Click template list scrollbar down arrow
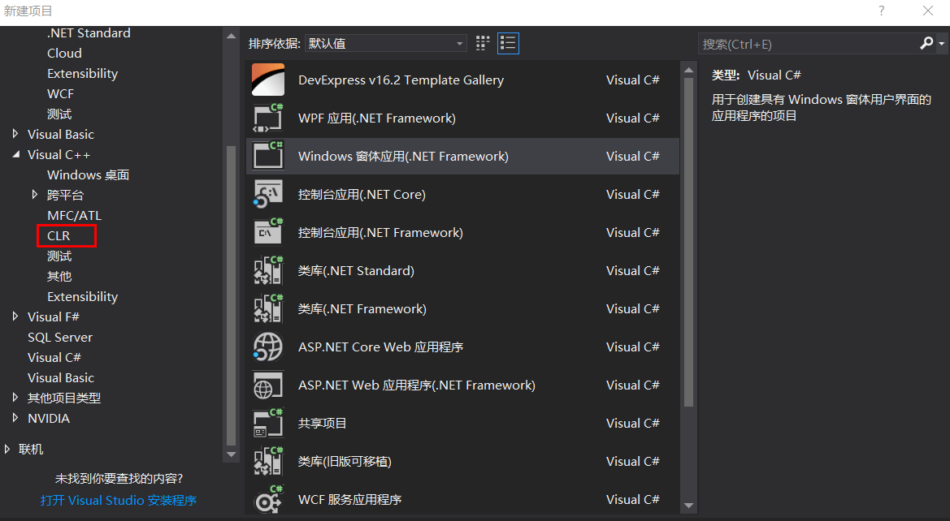Image resolution: width=950 pixels, height=521 pixels. pyautogui.click(x=688, y=506)
